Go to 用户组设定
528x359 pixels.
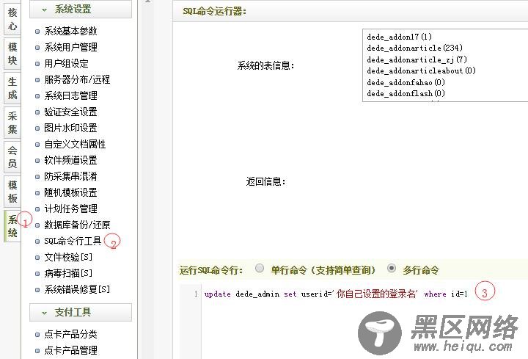(x=66, y=63)
